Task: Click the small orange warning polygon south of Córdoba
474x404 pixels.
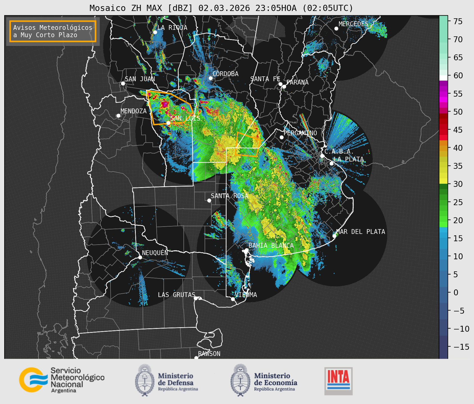Action: tap(247, 144)
